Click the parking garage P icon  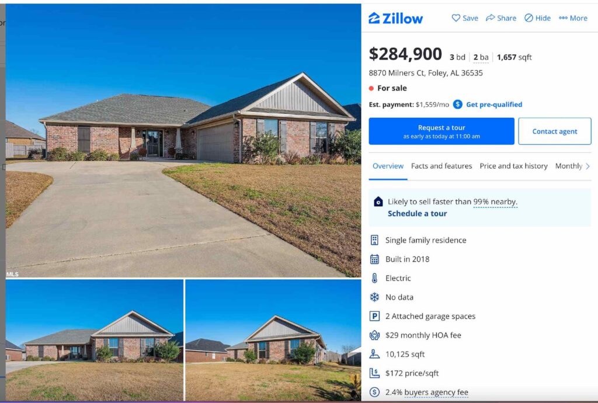[x=374, y=316]
